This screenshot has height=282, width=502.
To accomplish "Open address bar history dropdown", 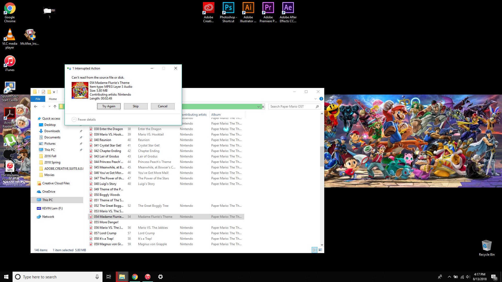I will (258, 107).
